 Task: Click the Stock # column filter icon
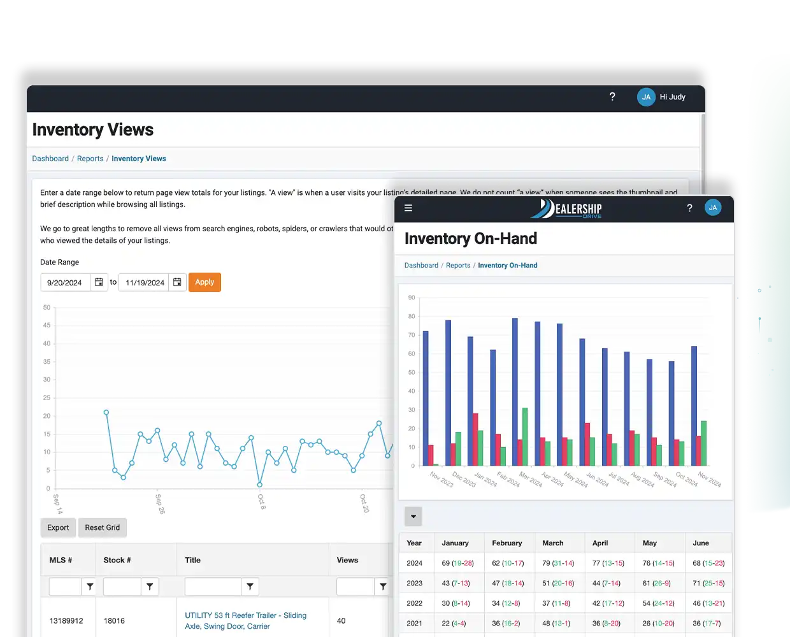(150, 587)
